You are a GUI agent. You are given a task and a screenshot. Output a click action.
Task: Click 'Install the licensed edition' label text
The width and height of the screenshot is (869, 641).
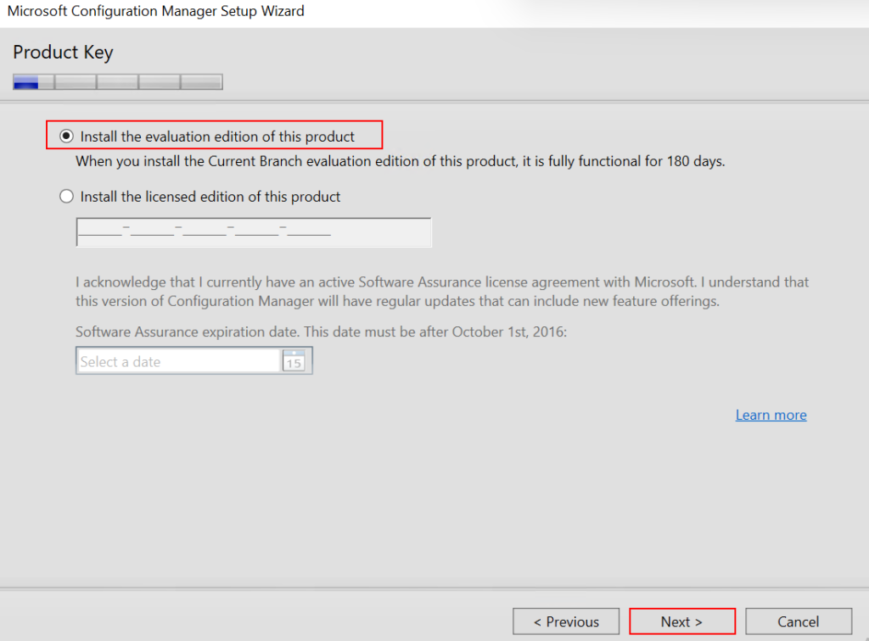(x=210, y=197)
